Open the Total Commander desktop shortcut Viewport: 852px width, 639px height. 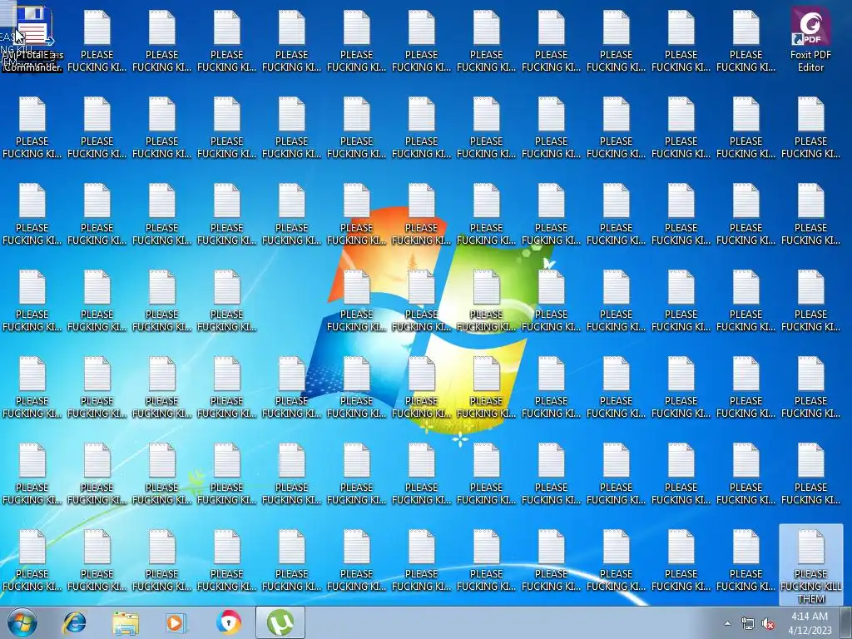coord(32,39)
